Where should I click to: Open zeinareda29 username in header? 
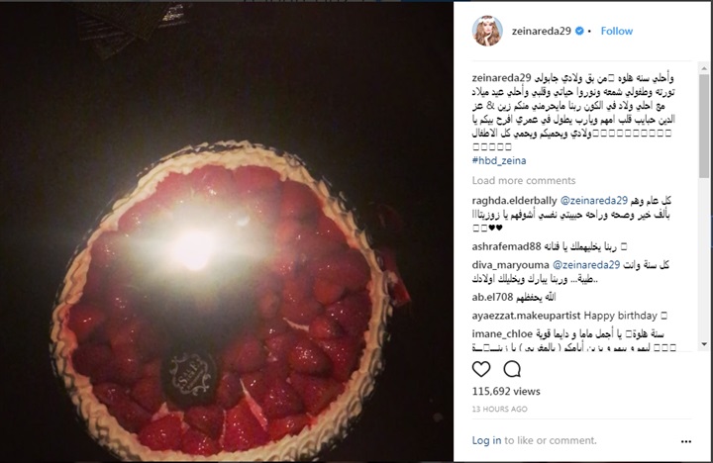[x=541, y=31]
